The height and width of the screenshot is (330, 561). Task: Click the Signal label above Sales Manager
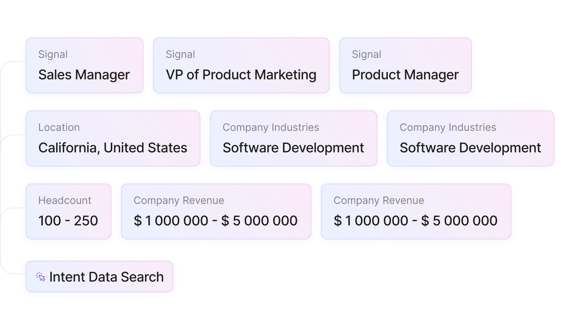tap(53, 54)
